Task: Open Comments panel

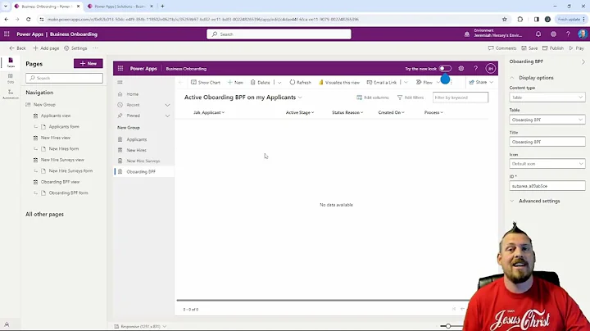Action: tap(502, 48)
